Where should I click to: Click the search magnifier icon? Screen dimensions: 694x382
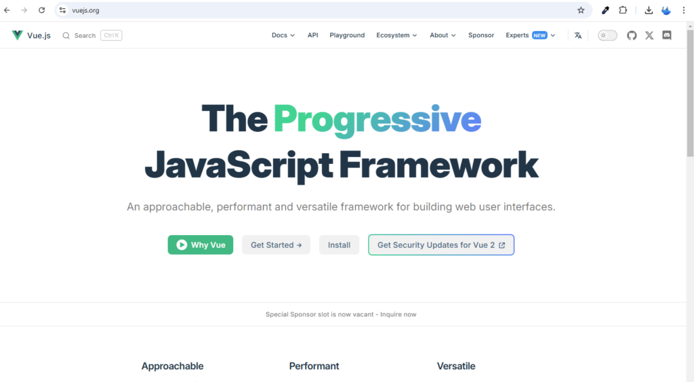[x=66, y=35]
